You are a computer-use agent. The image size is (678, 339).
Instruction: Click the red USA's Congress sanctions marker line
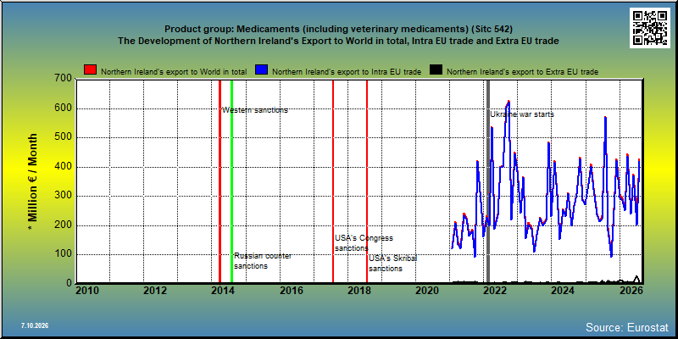click(333, 181)
